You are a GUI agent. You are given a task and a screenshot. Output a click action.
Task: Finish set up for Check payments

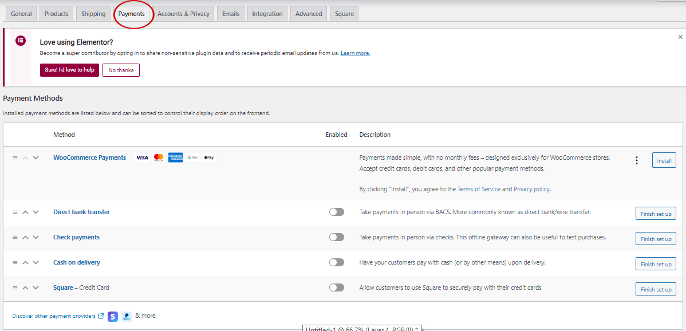pos(656,239)
